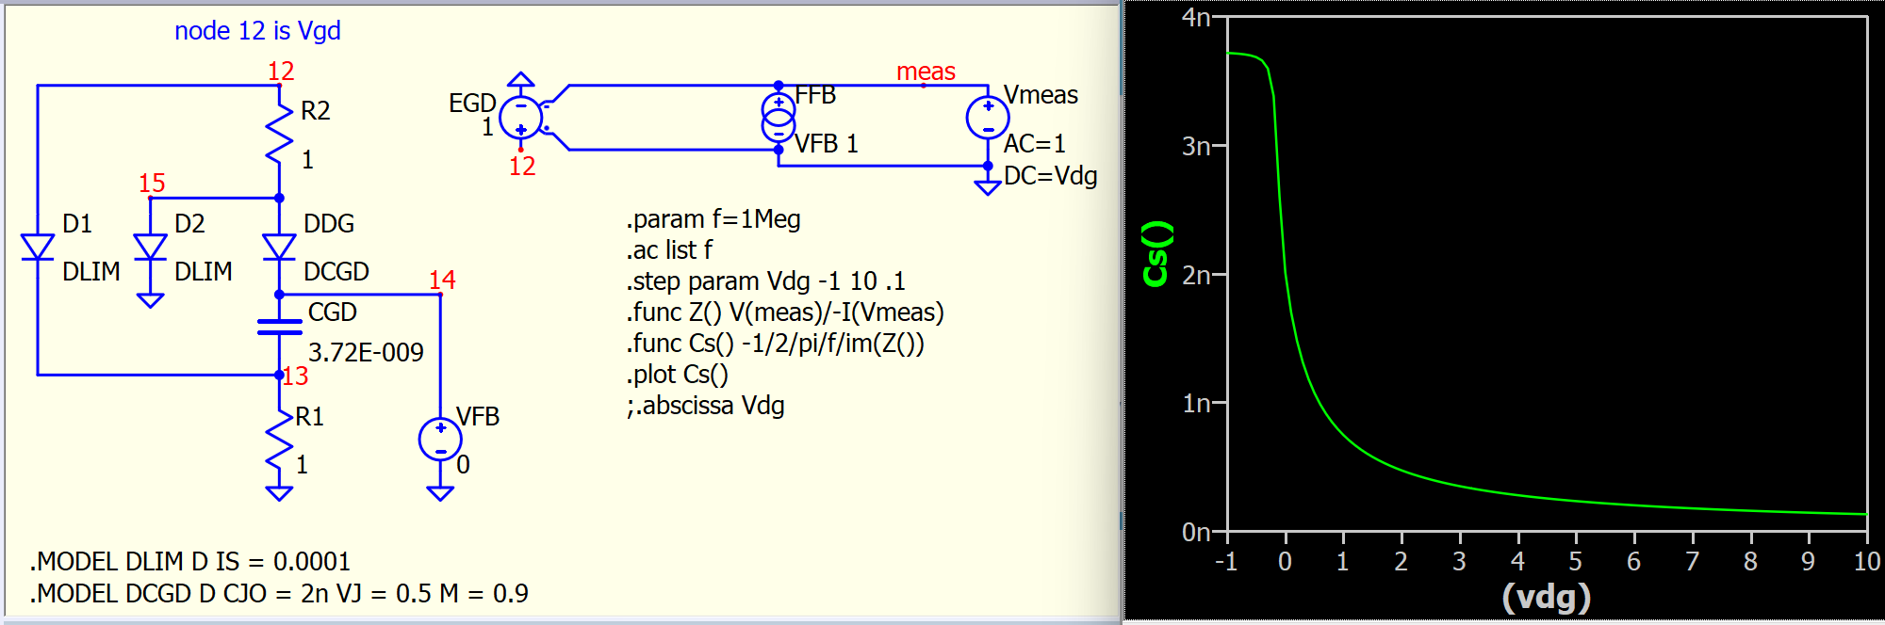Click the .MODEL DCGD directive text
1885x625 pixels.
[x=279, y=594]
